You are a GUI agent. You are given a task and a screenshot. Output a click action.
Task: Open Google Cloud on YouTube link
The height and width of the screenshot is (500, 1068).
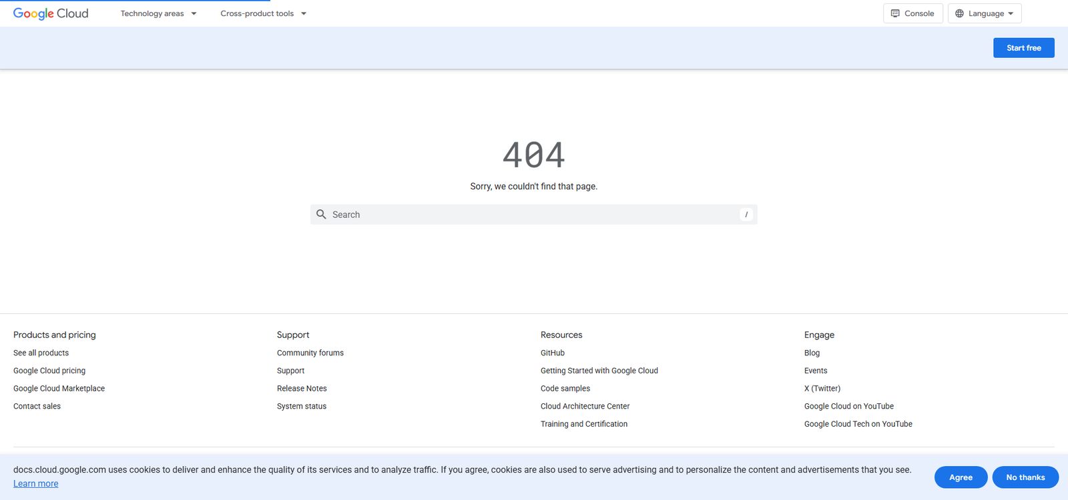pos(849,406)
